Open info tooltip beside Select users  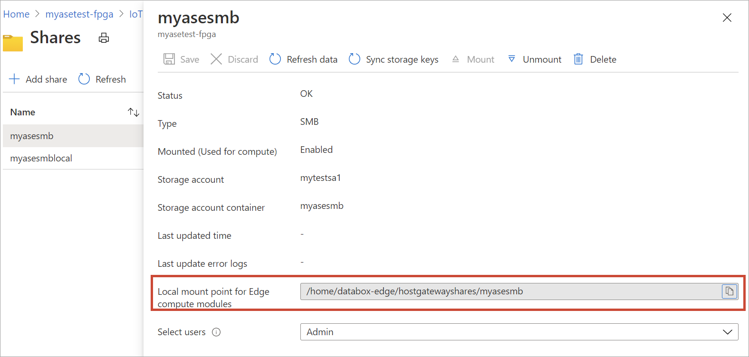coord(216,332)
